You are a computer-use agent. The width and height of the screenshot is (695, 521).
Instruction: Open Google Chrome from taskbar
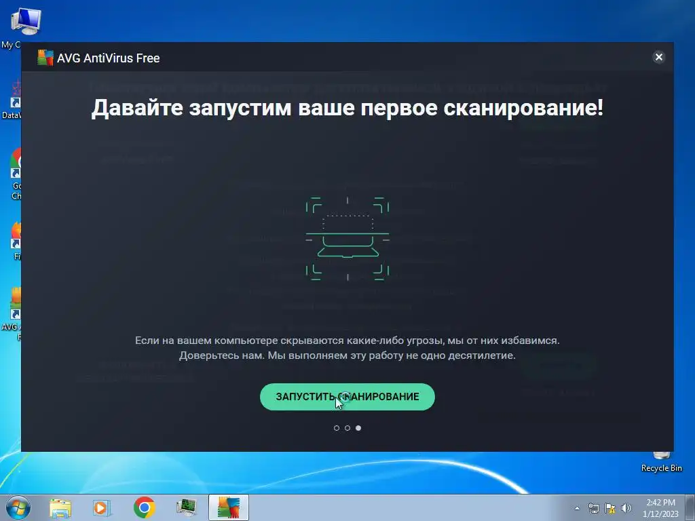click(144, 507)
